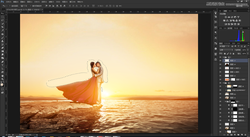The image size is (250, 137).
Task: Open the 窗口(W) menu
Action: 72,2
